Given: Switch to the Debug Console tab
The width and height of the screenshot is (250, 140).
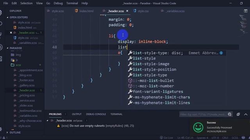Looking at the screenshot, I should click(96, 114).
